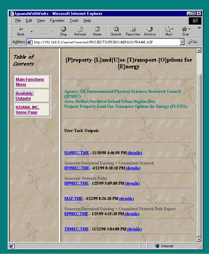Click the scrollbar down arrow
Screen dimensions: 209x254
click(199, 239)
